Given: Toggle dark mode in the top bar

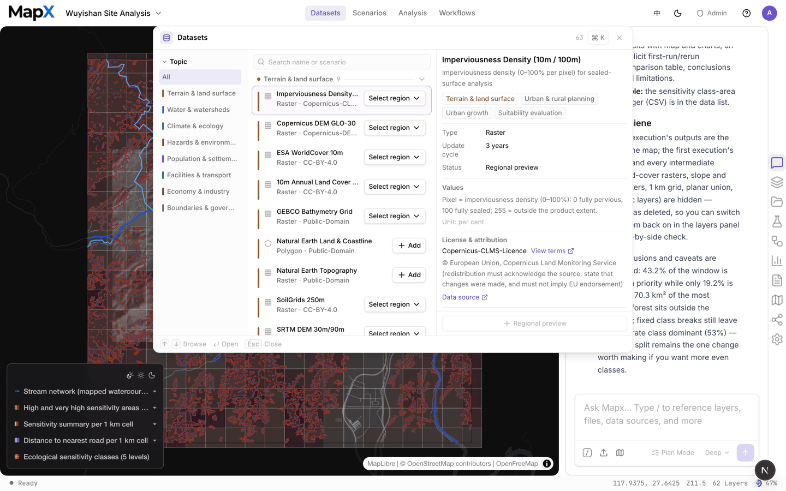Looking at the screenshot, I should tap(678, 13).
